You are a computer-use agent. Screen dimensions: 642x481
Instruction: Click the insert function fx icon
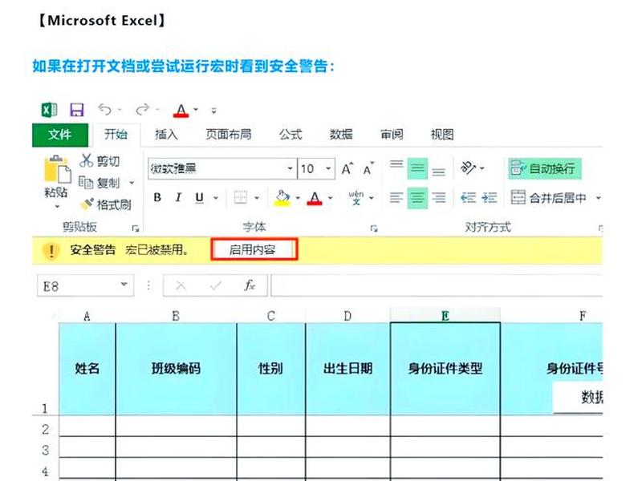[250, 285]
